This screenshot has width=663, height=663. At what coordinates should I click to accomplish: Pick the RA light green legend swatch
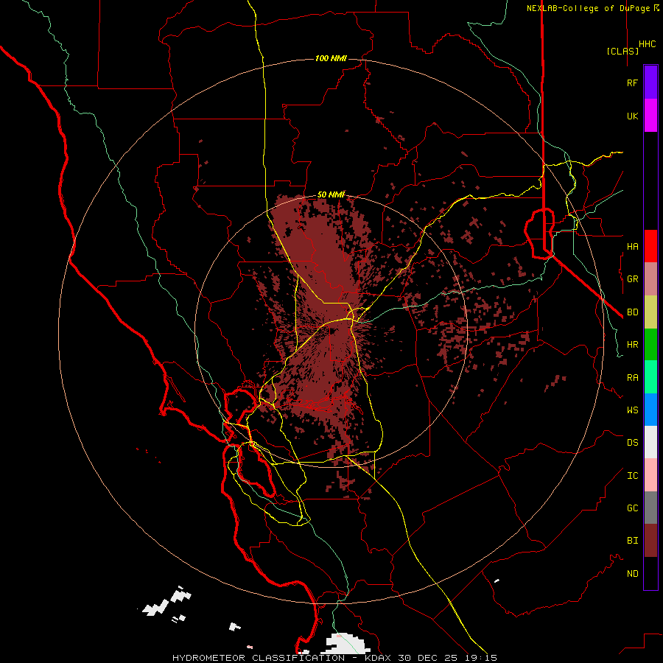pos(650,377)
